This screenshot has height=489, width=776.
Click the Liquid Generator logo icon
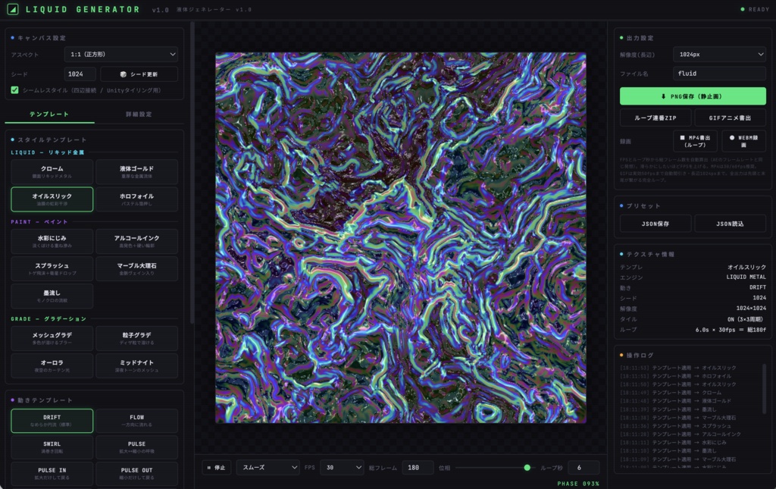pyautogui.click(x=13, y=9)
